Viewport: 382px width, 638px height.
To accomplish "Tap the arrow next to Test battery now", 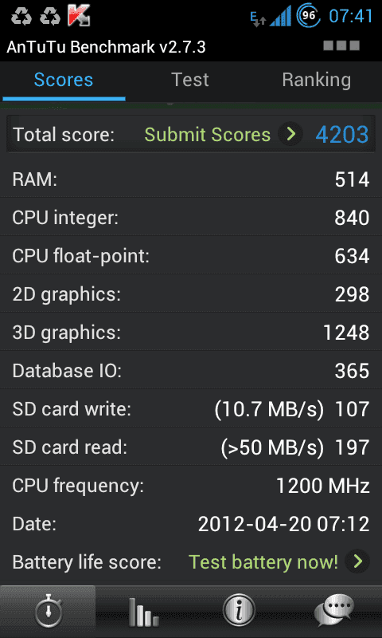I will point(357,561).
